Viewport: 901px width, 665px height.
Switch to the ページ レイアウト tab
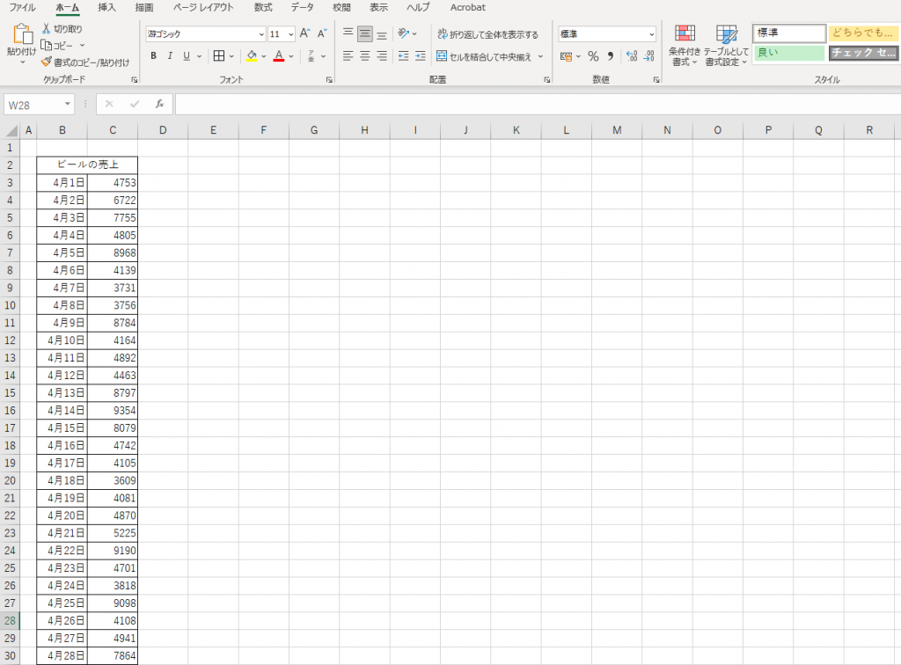point(203,7)
